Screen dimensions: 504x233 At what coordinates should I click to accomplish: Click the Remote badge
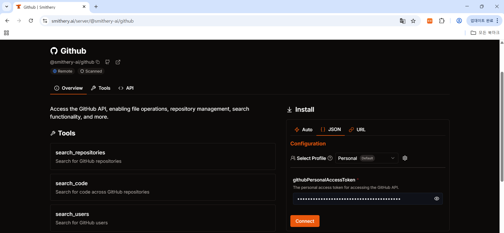[63, 71]
